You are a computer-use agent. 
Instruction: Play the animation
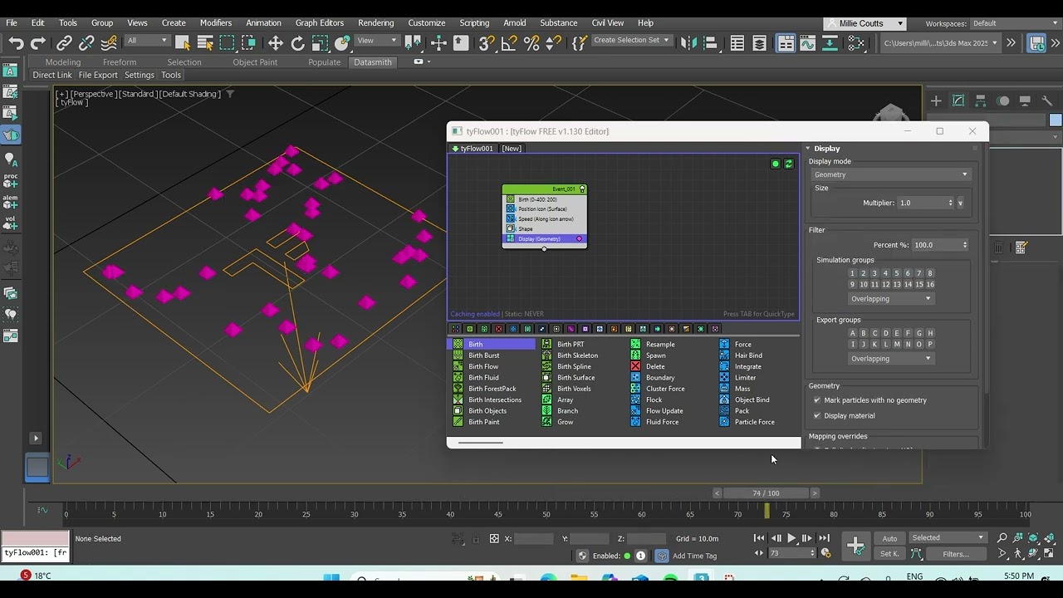click(x=791, y=538)
